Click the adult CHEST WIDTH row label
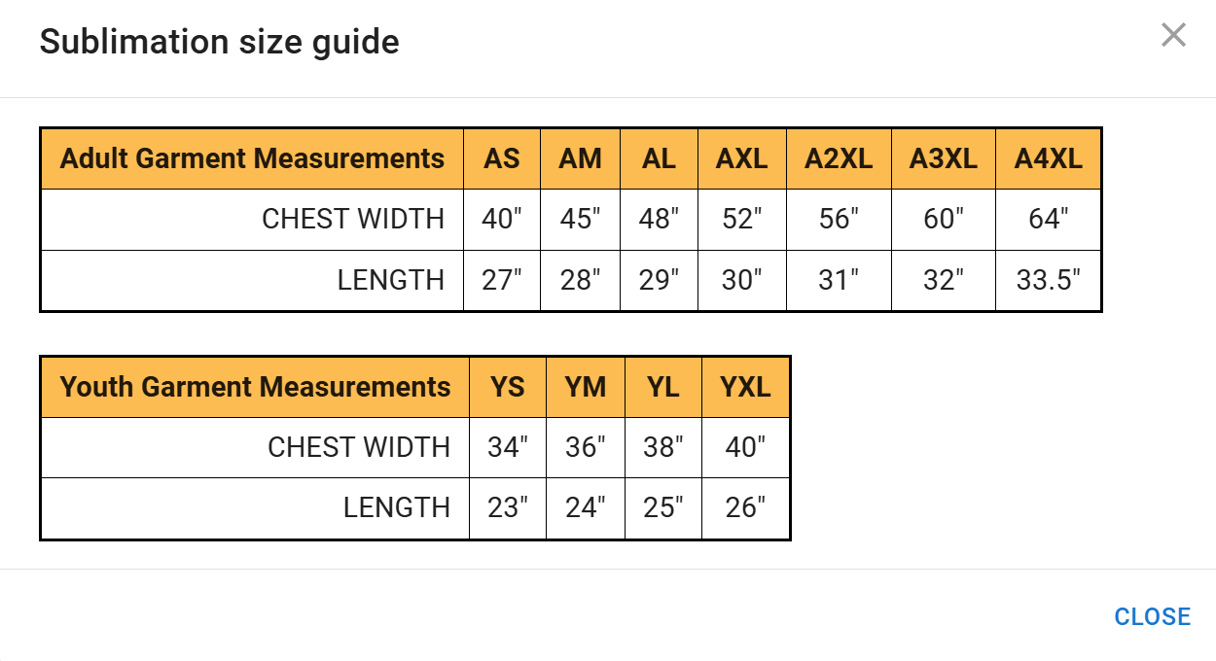 (353, 219)
